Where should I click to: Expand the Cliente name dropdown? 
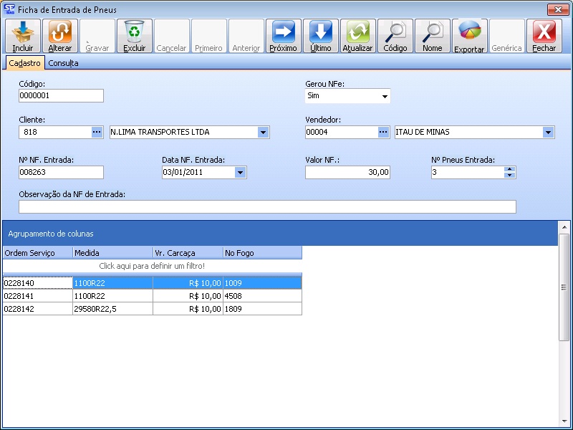(x=263, y=132)
